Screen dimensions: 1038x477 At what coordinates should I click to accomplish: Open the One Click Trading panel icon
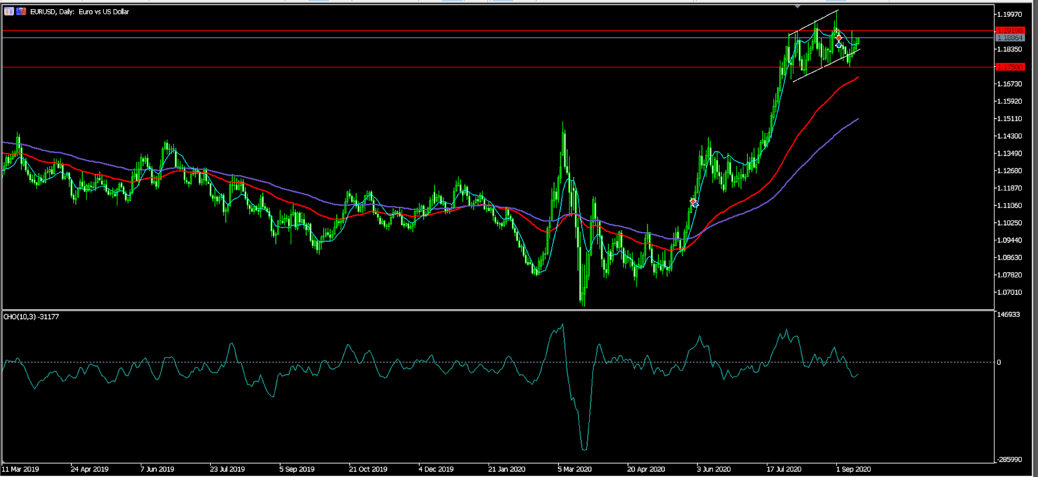click(x=9, y=12)
